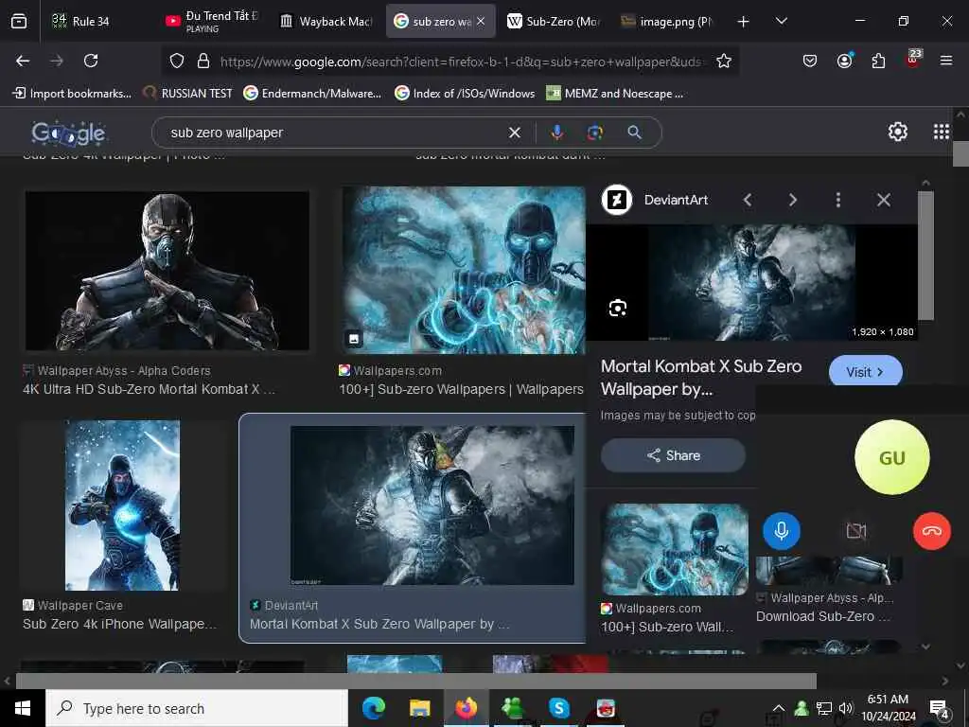This screenshot has height=727, width=969.
Task: Open File Explorer from taskbar
Action: click(419, 708)
